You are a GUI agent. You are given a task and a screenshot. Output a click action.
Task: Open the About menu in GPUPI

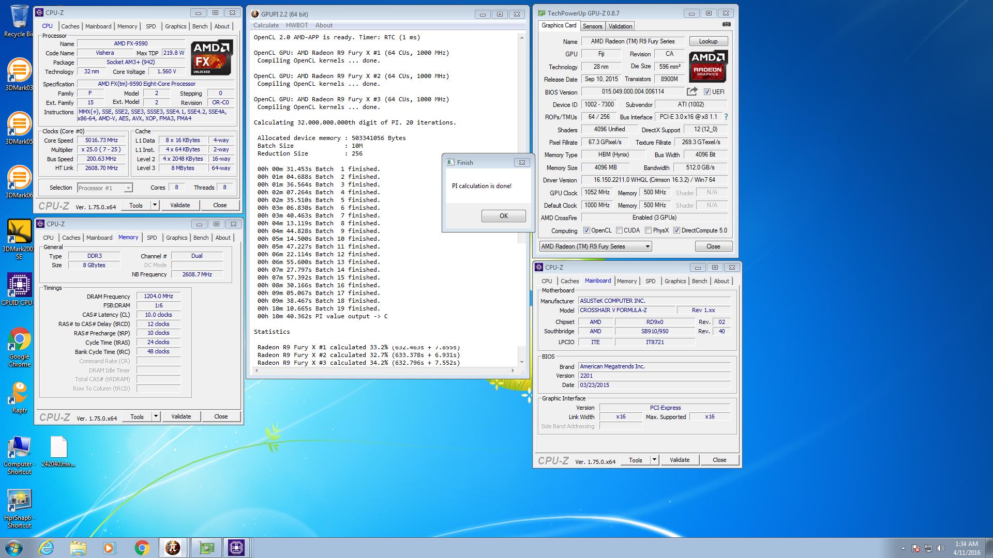[x=324, y=25]
